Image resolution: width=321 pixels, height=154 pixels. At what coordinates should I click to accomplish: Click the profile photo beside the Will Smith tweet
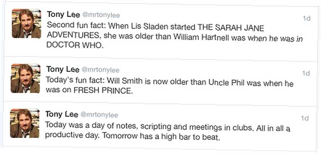coord(25,78)
